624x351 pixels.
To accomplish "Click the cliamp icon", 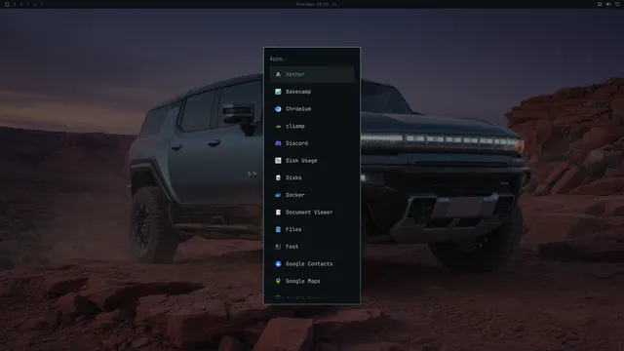I will pyautogui.click(x=278, y=126).
